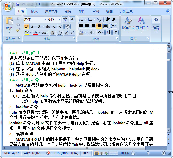Screen dimensions: 173x158
Task: Open font dialog launcher in 字体 group
Action: tap(74, 38)
